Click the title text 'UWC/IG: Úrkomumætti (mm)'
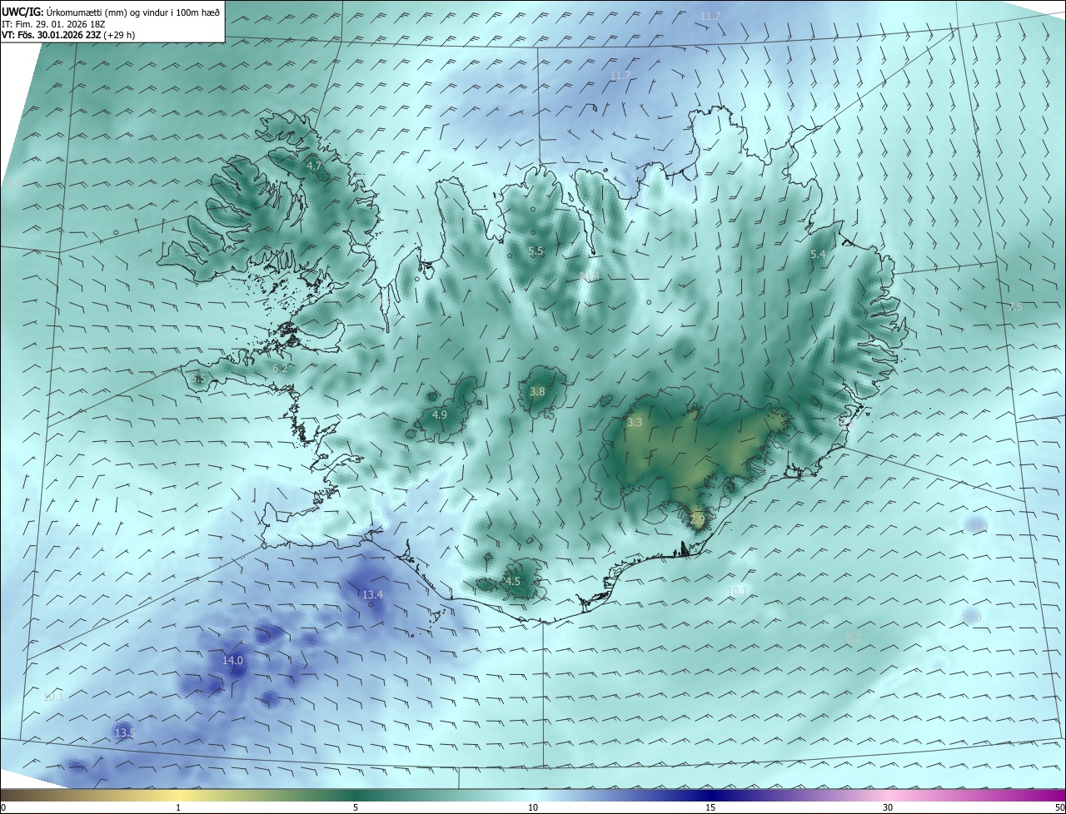Screen dimensions: 1066x814 click(65, 12)
